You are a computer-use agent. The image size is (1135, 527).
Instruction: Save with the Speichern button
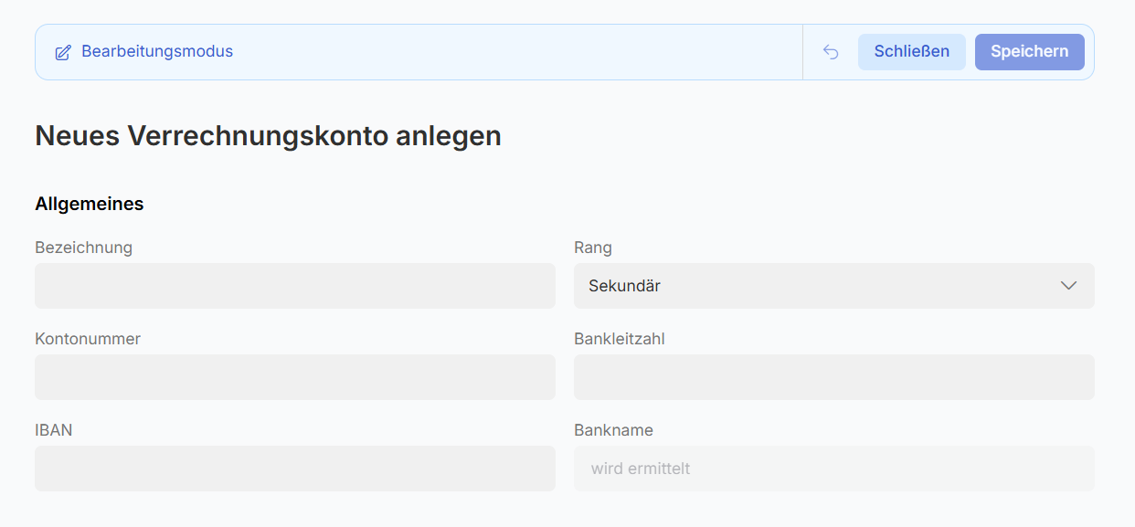[1029, 52]
